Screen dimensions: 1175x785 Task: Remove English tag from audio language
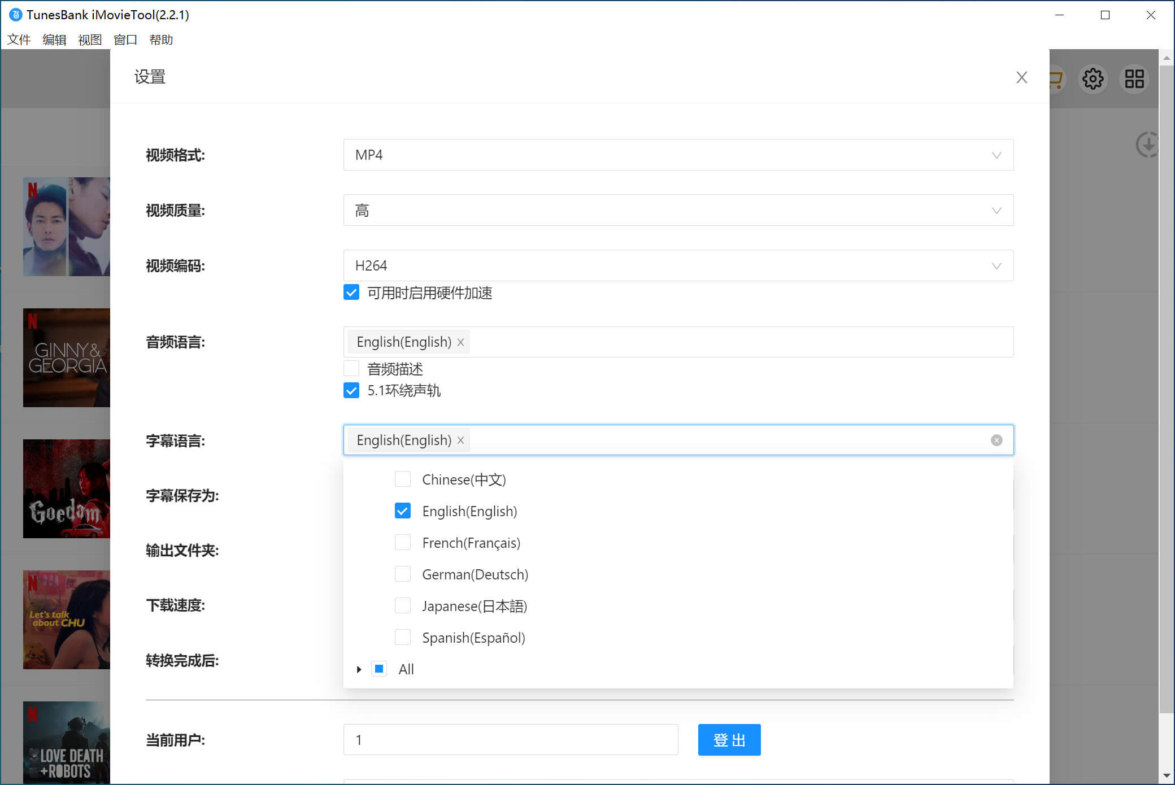pyautogui.click(x=460, y=342)
